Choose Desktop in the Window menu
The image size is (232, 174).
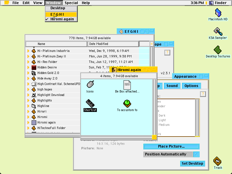[61, 8]
